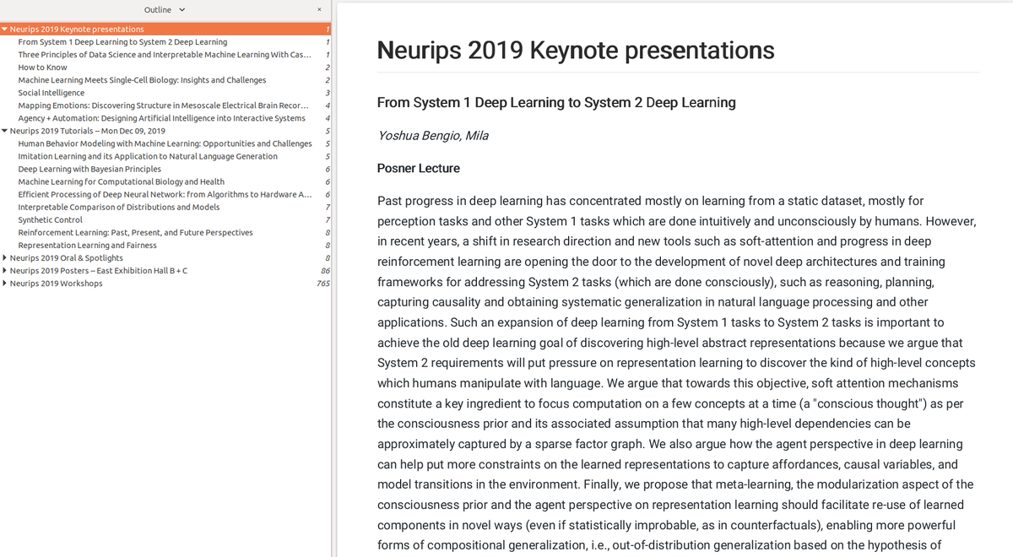Screen dimensions: 1013x557
Task: Click page number 765 beside Workshops
Action: [322, 283]
